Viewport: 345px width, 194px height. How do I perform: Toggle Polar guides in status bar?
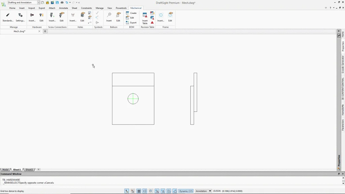151,191
